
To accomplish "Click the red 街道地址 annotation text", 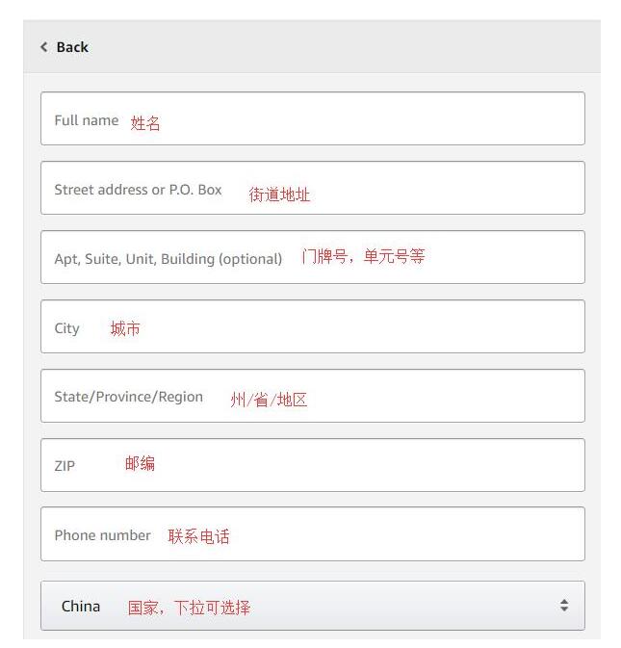I will (x=279, y=194).
